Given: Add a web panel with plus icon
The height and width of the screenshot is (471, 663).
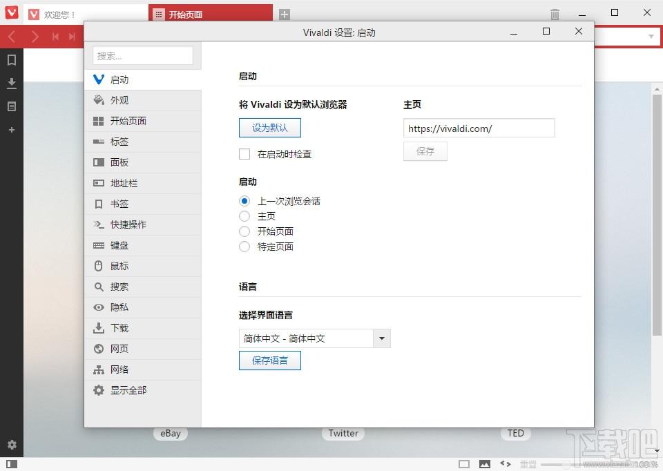Looking at the screenshot, I should coord(12,130).
